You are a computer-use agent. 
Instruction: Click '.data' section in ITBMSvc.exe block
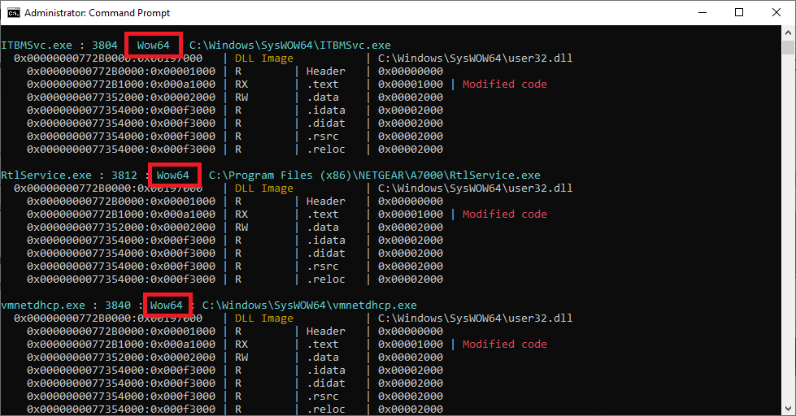(322, 97)
